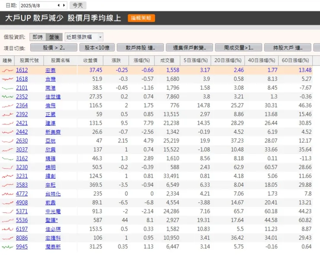Click trend sparkline icon for 6197
Image resolution: width=320 pixels, height=255 pixels.
(7, 229)
